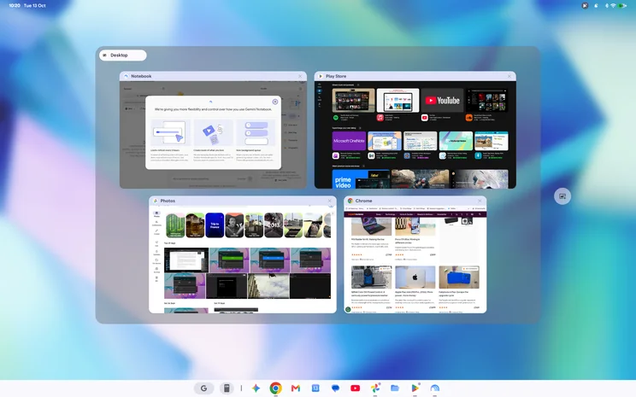Click the Apple Mac mini image in Chrome
This screenshot has width=636, height=397.
click(x=415, y=277)
